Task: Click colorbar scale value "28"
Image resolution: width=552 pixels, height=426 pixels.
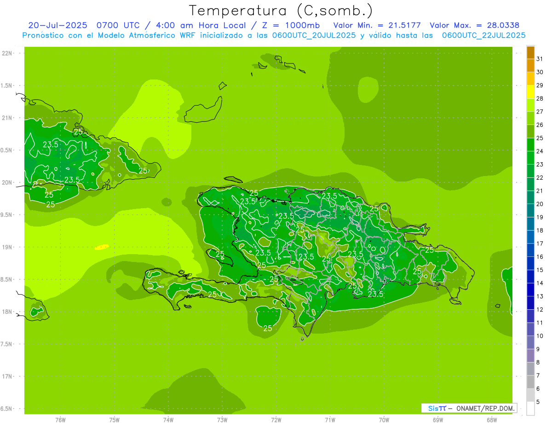Action: tap(540, 98)
